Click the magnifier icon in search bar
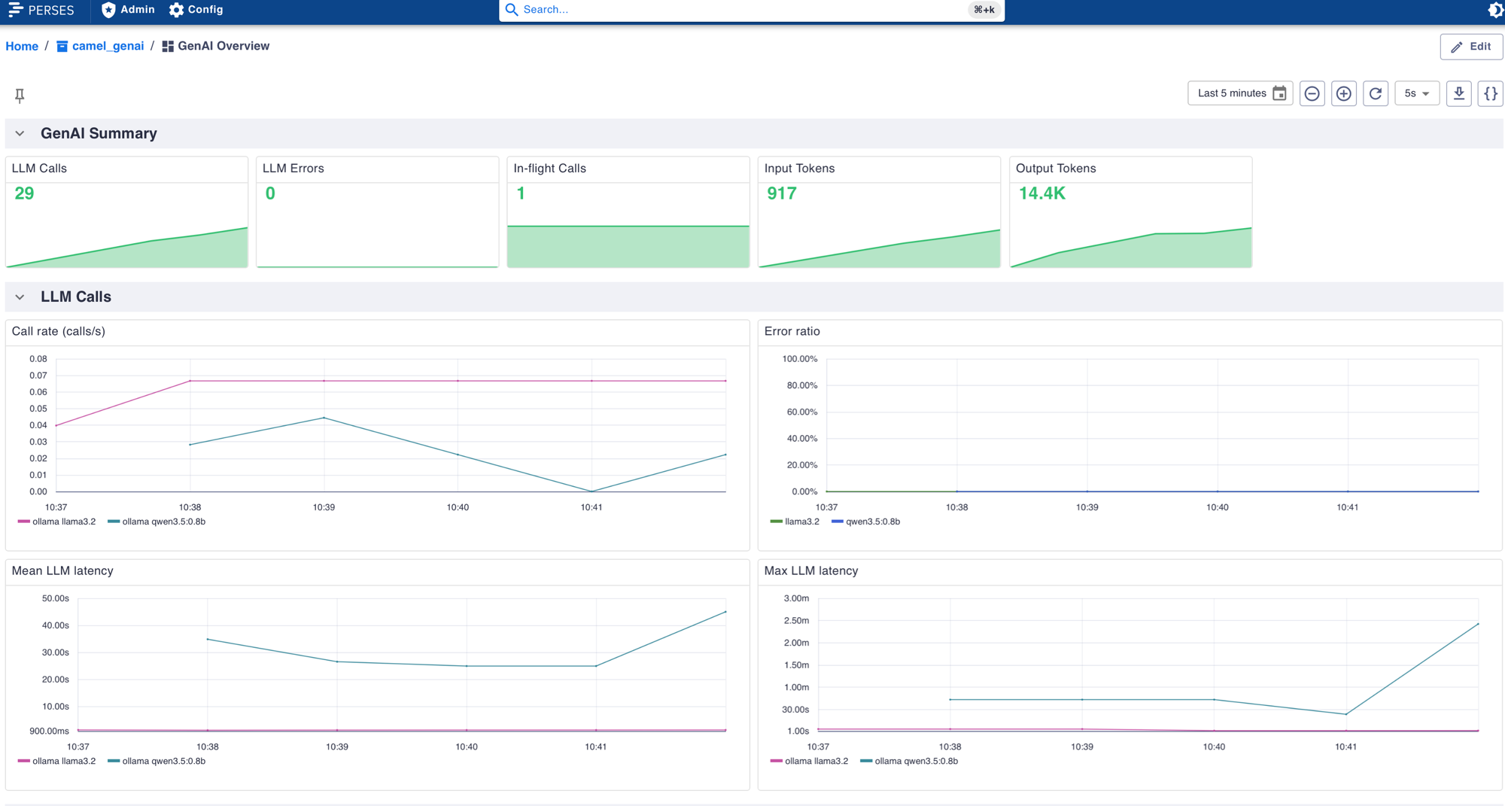The image size is (1505, 806). (x=512, y=10)
